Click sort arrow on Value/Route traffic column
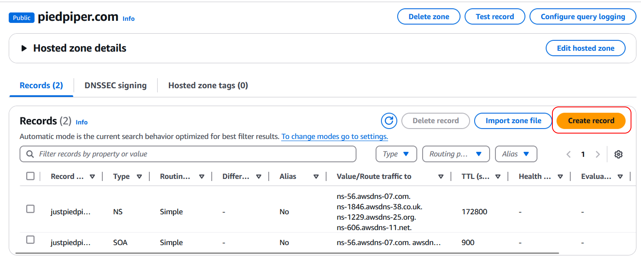641x270 pixels. click(x=441, y=176)
